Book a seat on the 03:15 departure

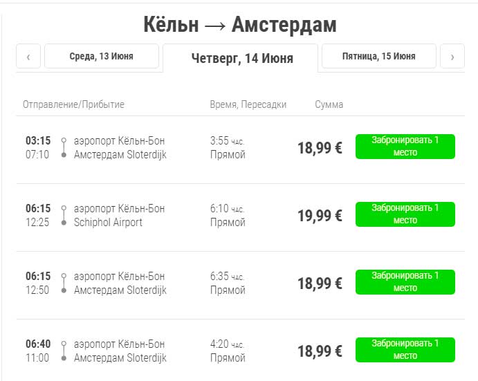tap(405, 147)
